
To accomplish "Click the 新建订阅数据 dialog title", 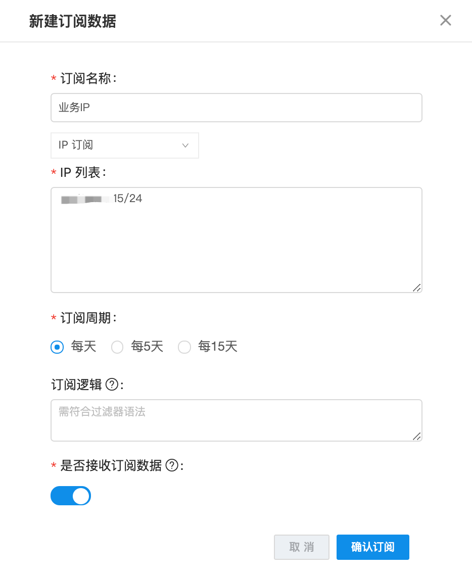I will [x=73, y=21].
